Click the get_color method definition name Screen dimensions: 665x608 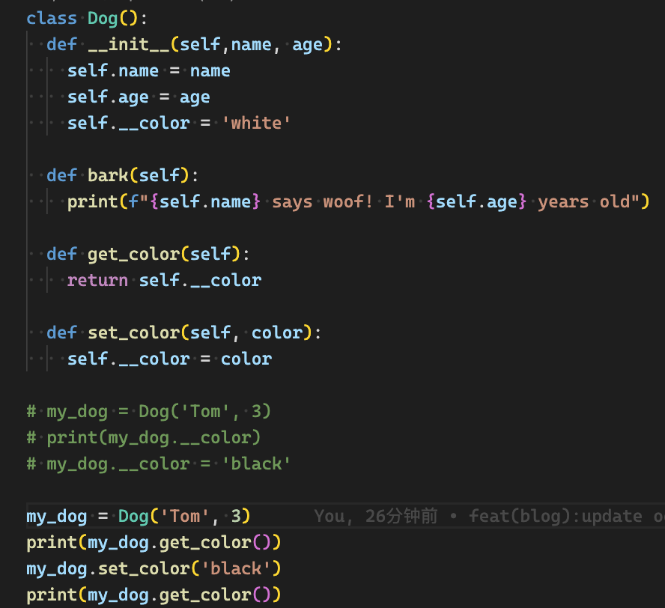133,254
